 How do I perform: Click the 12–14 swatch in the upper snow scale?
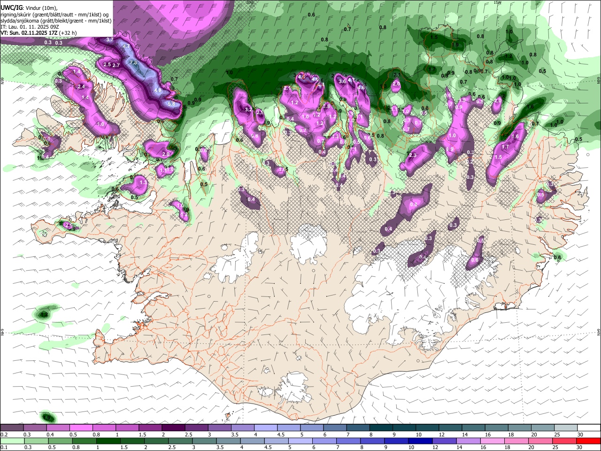[x=450, y=428]
